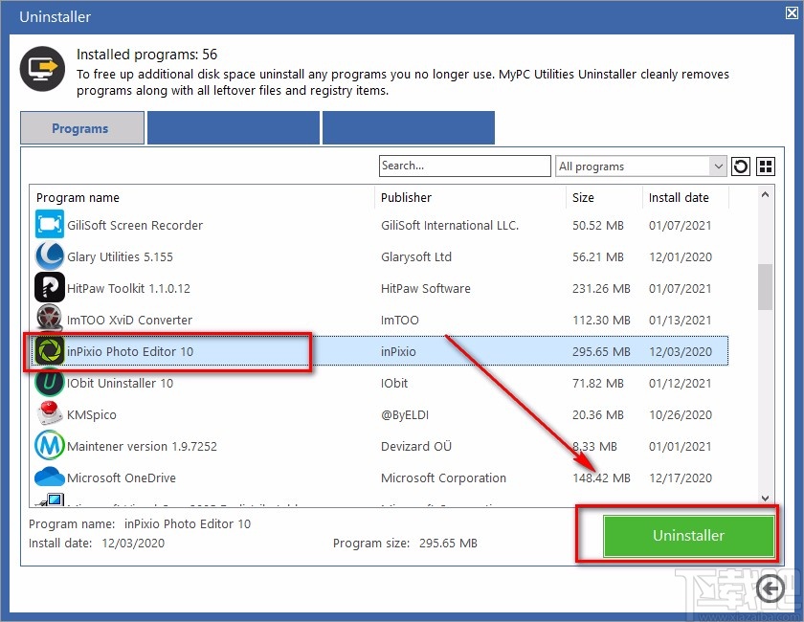This screenshot has height=622, width=804.
Task: Click the vertical scrollbar thumb
Action: coord(765,287)
